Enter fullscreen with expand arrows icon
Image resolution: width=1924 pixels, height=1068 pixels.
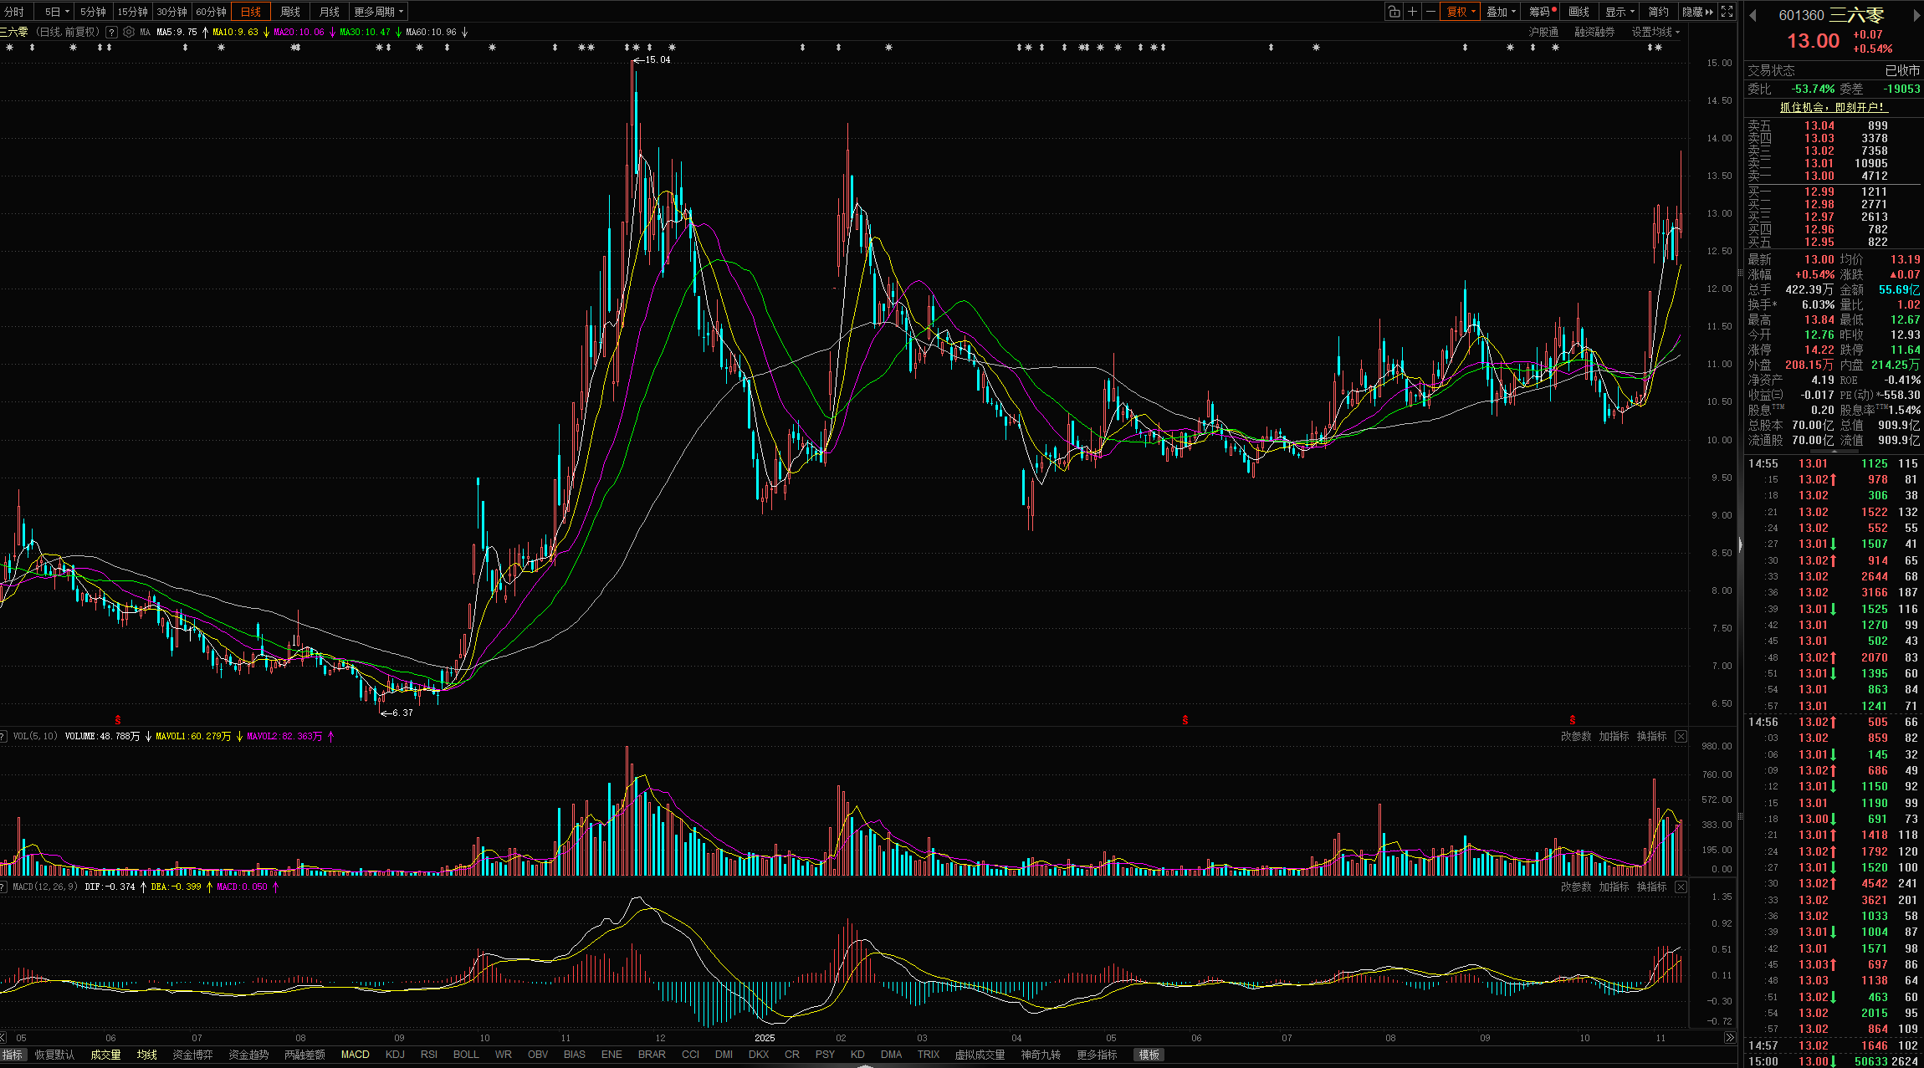tap(1727, 12)
